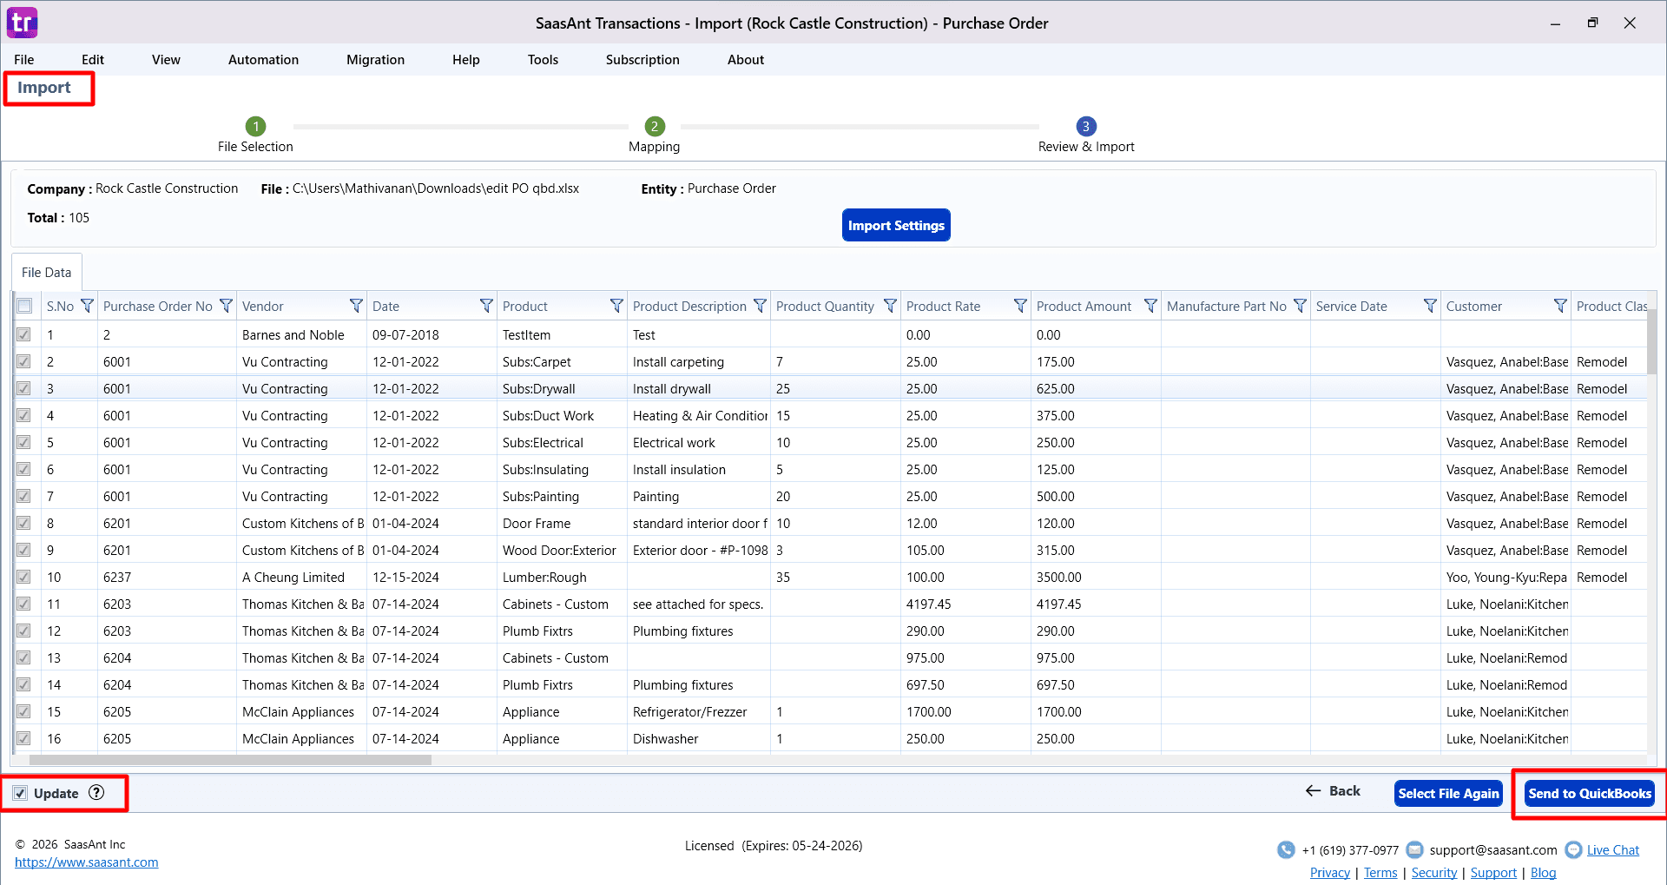Filter the S.No column
The width and height of the screenshot is (1667, 885).
(87, 306)
